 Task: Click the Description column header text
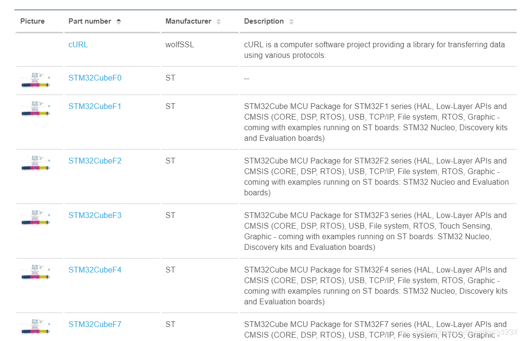point(264,21)
